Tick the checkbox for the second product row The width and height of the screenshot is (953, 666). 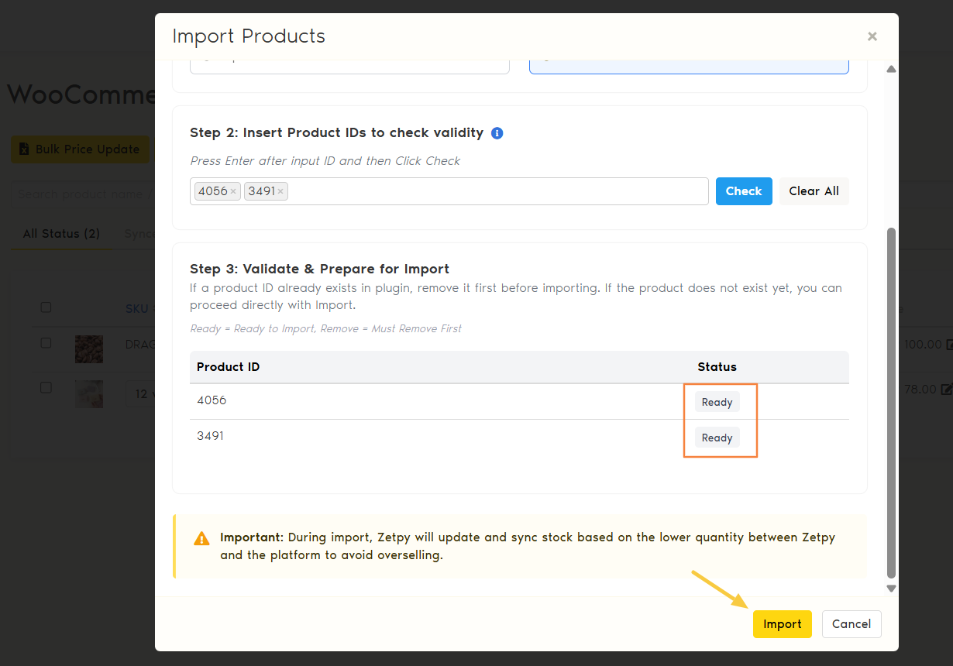coord(46,387)
